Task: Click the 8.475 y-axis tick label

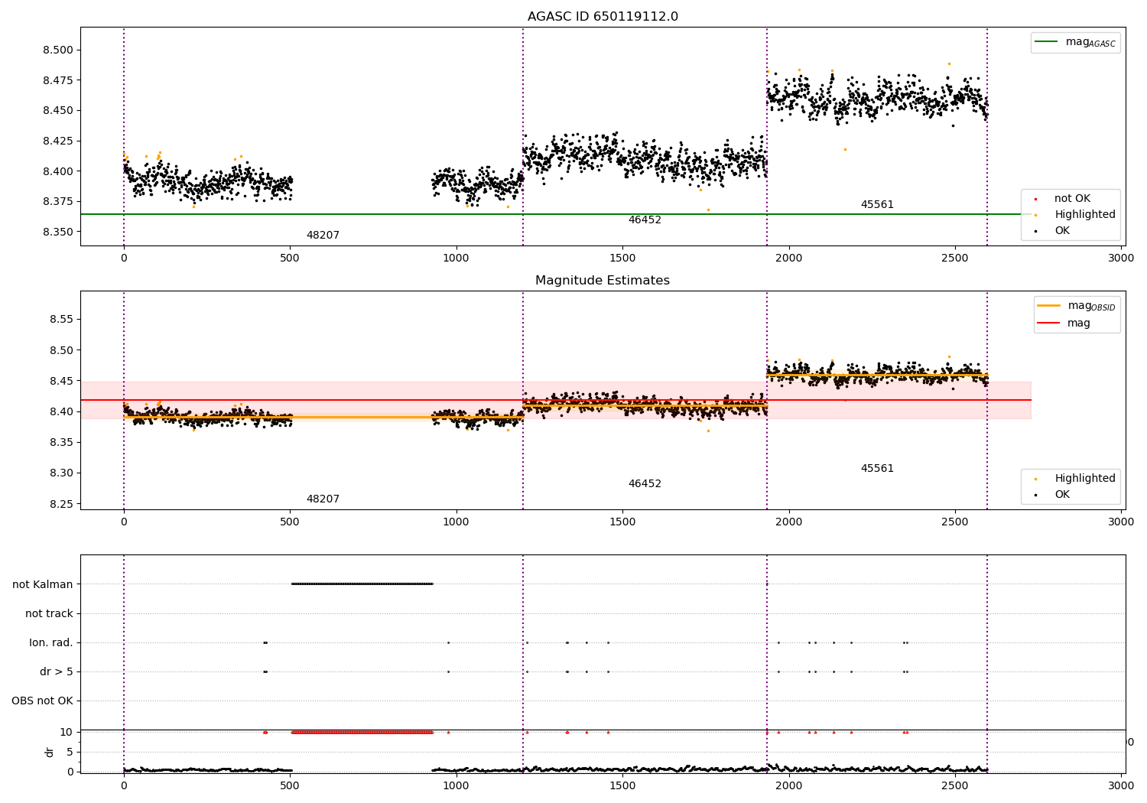Action: (x=58, y=80)
